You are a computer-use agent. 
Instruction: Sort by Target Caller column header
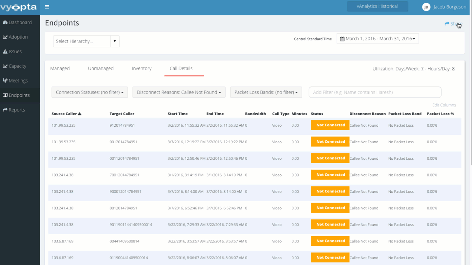[x=122, y=114]
